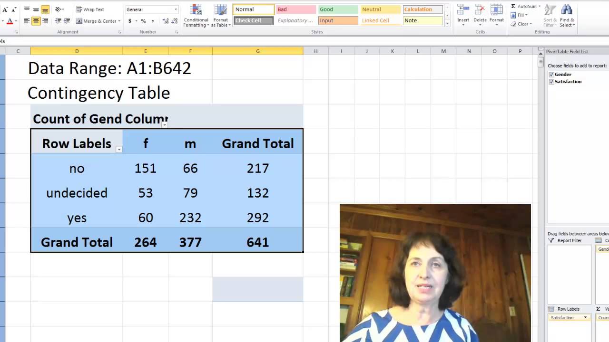The height and width of the screenshot is (342, 609).
Task: Decrease the cell indent
Action: pos(58,21)
